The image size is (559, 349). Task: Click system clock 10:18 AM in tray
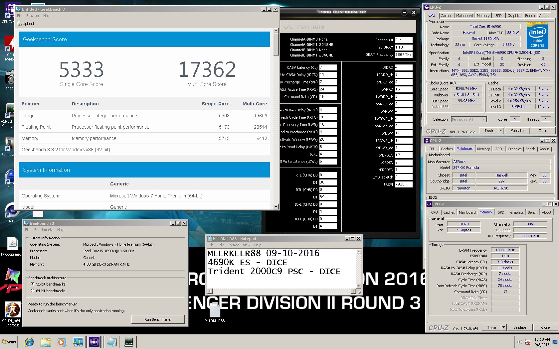[542, 339]
